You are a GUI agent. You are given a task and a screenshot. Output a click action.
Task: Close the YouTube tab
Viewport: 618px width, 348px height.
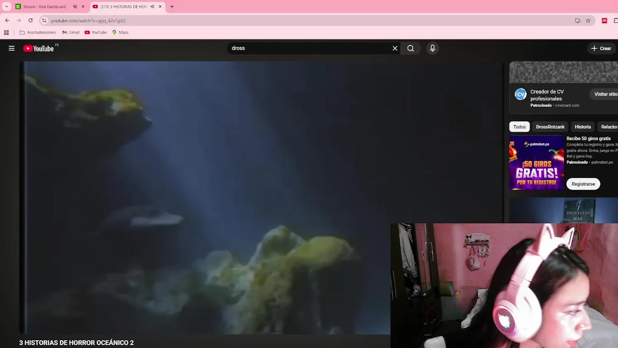pyautogui.click(x=160, y=7)
